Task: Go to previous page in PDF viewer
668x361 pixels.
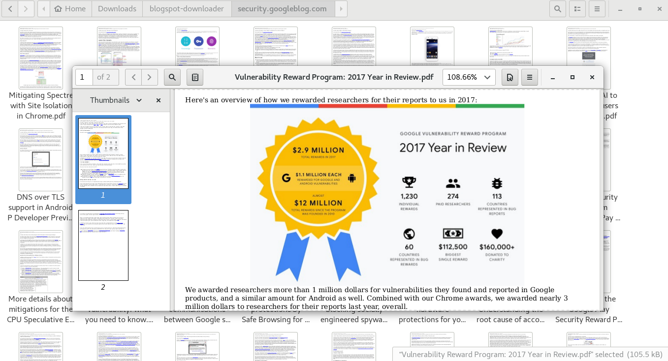Action: [x=133, y=77]
